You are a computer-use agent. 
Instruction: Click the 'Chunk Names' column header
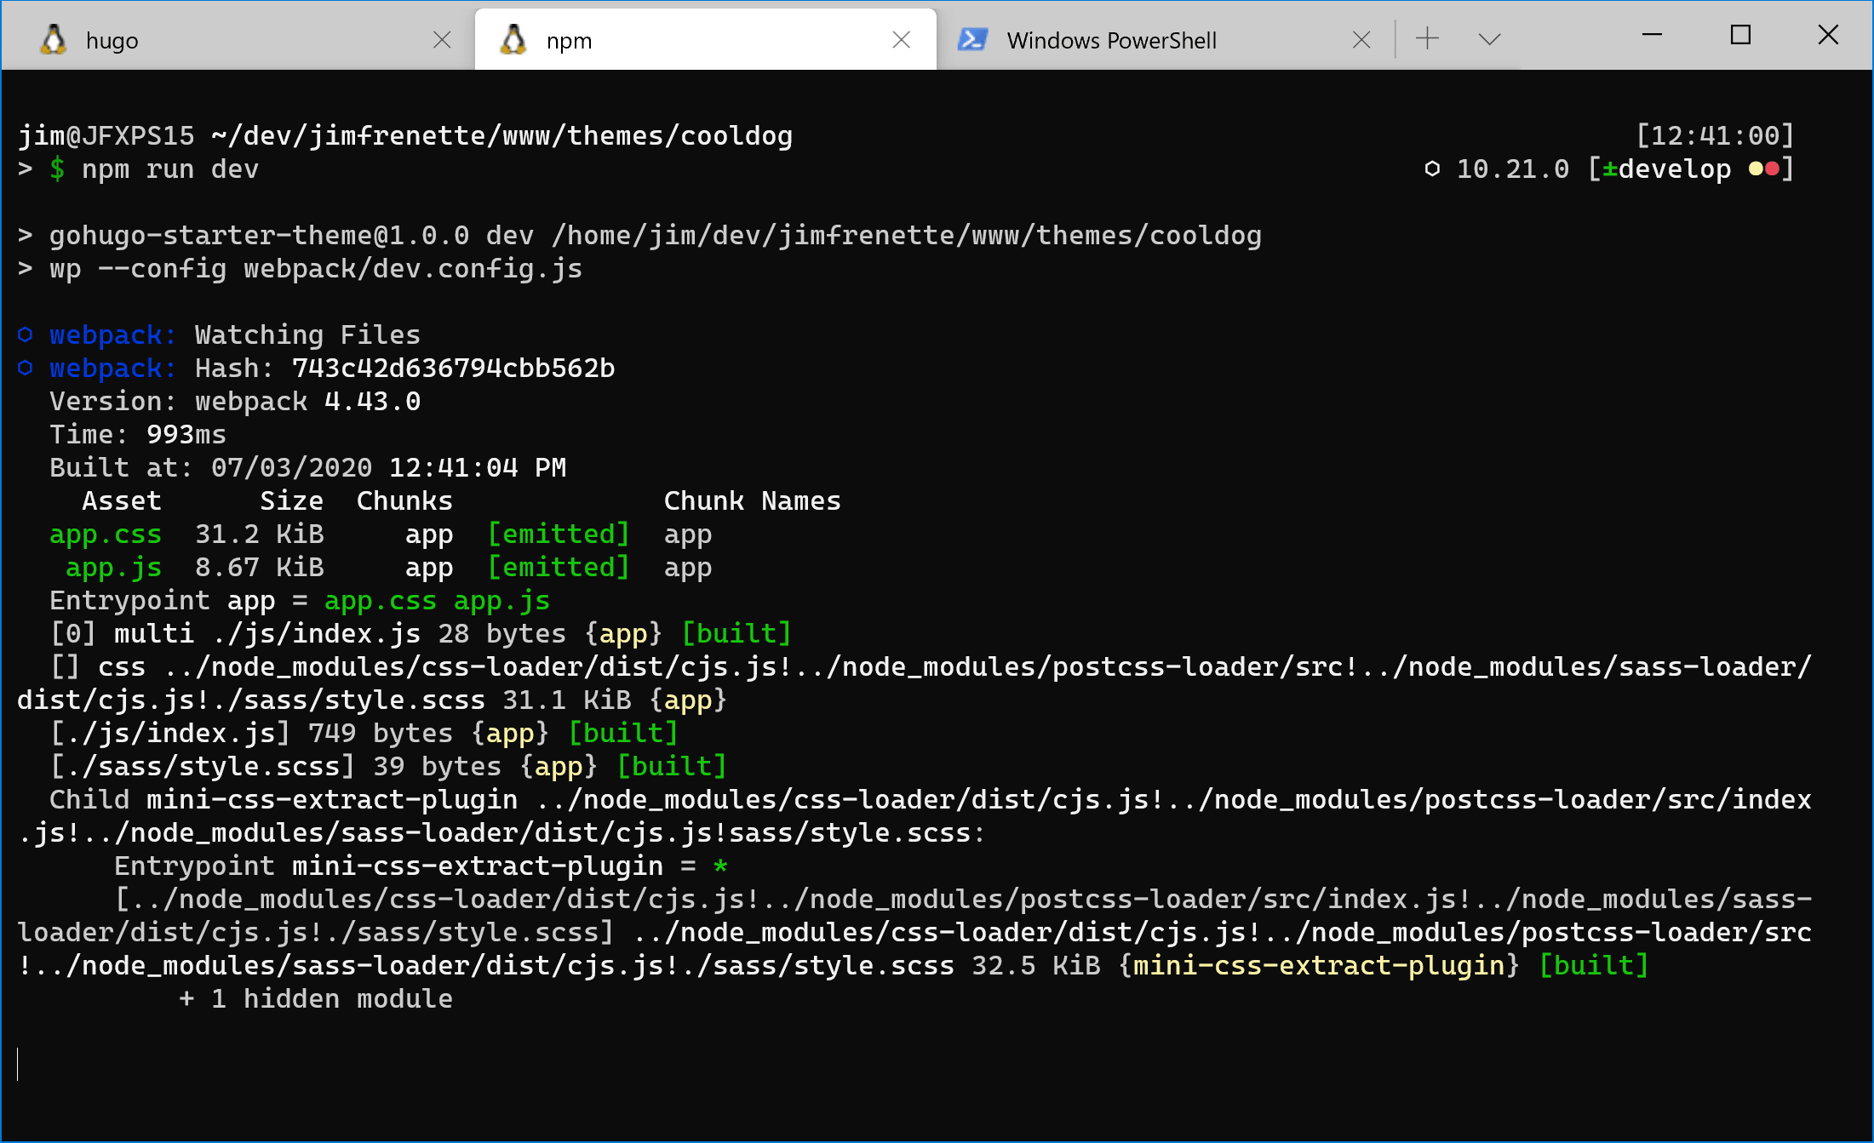[x=753, y=501]
